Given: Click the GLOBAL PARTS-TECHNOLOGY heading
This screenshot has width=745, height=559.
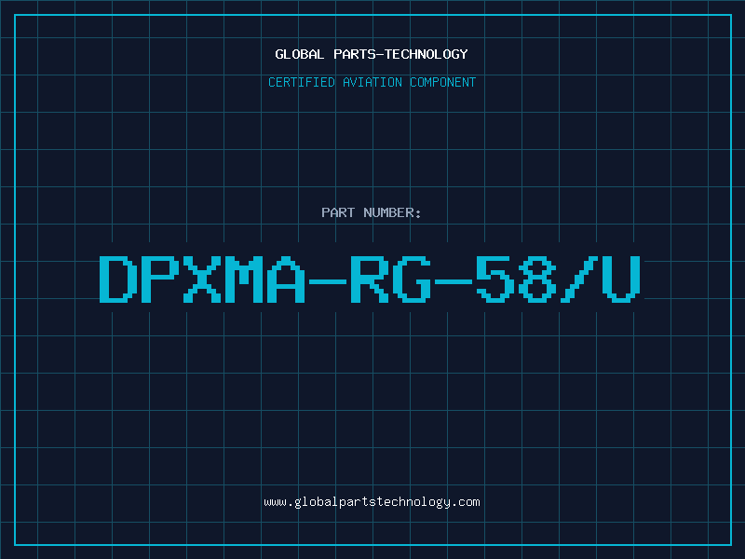Looking at the screenshot, I should pos(372,54).
